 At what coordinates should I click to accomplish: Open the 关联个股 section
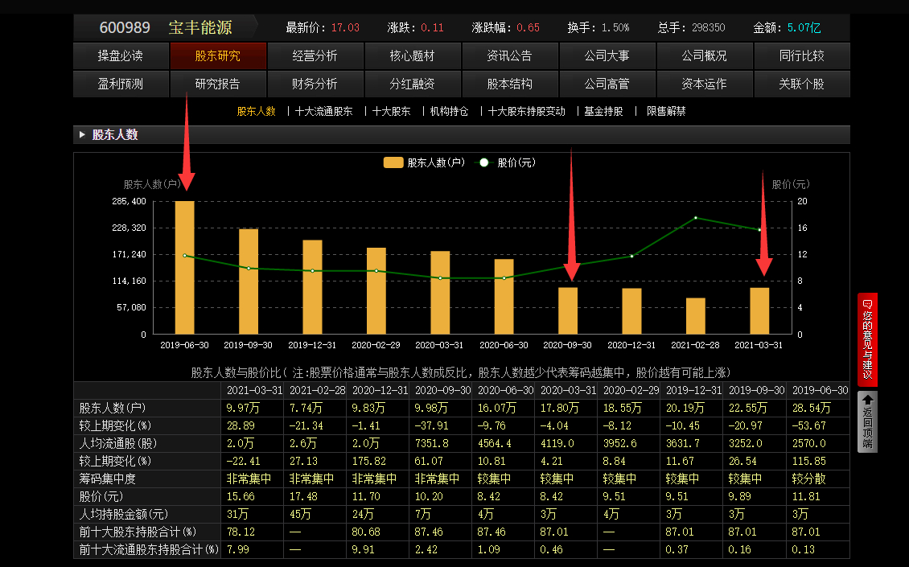802,84
